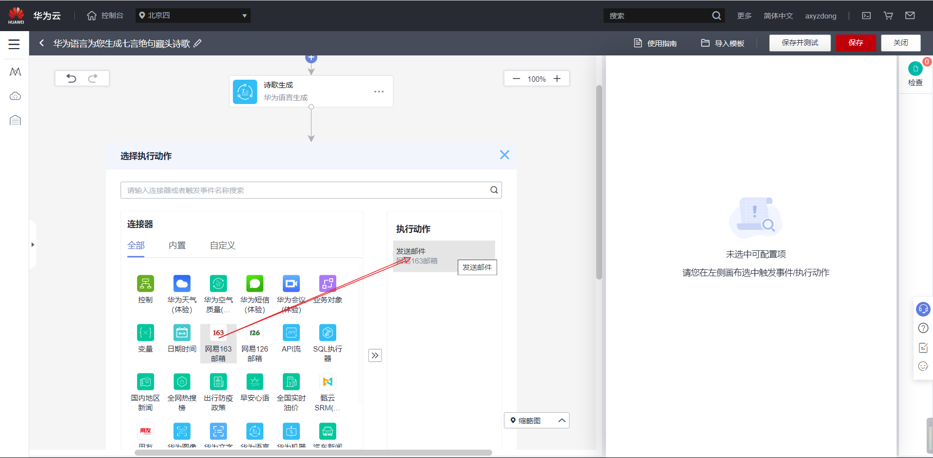The image size is (933, 458).
Task: Select the 变量 connector
Action: [145, 339]
